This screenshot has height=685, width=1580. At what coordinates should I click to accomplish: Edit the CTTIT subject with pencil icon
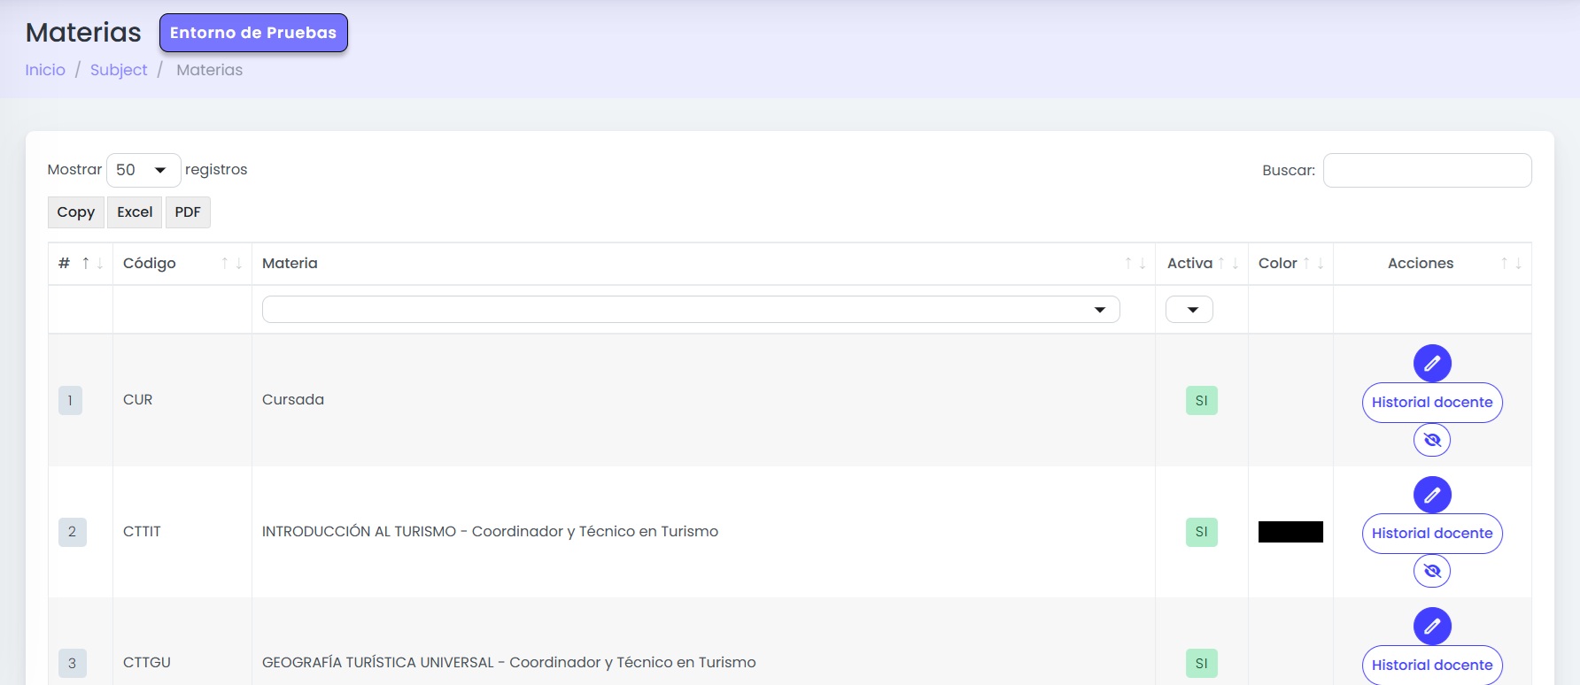(1432, 495)
